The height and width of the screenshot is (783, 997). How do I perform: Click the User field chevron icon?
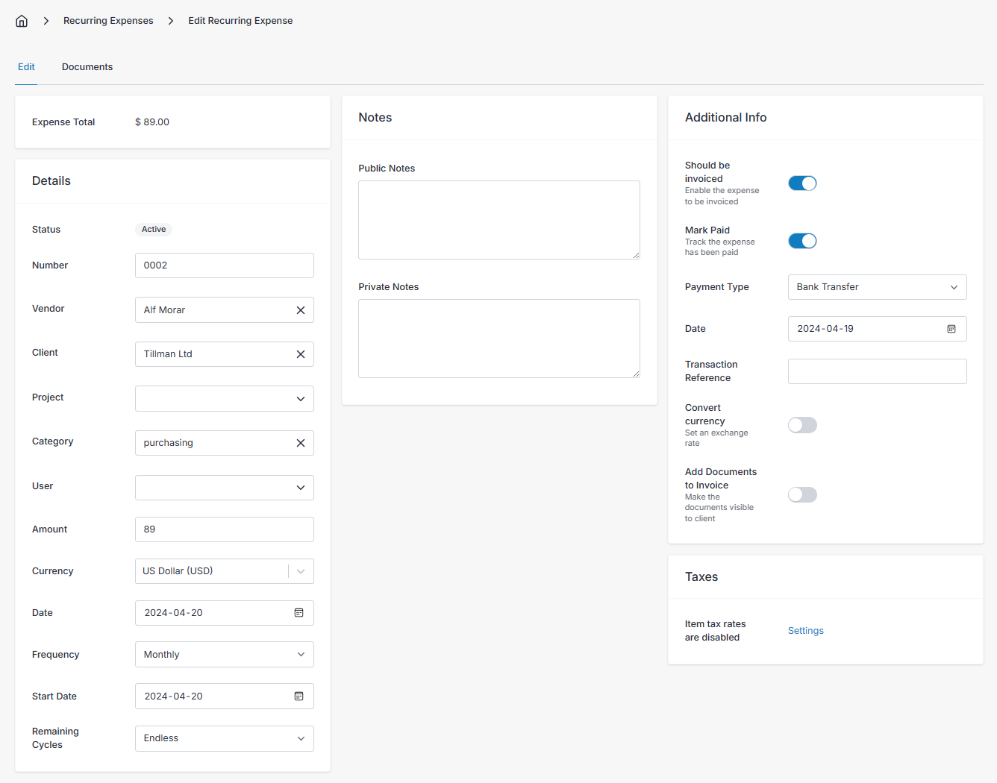(x=301, y=487)
